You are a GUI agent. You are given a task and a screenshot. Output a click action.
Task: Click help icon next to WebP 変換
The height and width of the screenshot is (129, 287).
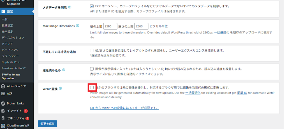pos(61,89)
